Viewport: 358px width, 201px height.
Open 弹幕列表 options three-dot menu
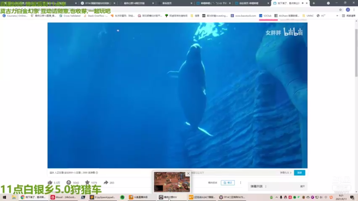pyautogui.click(x=266, y=186)
